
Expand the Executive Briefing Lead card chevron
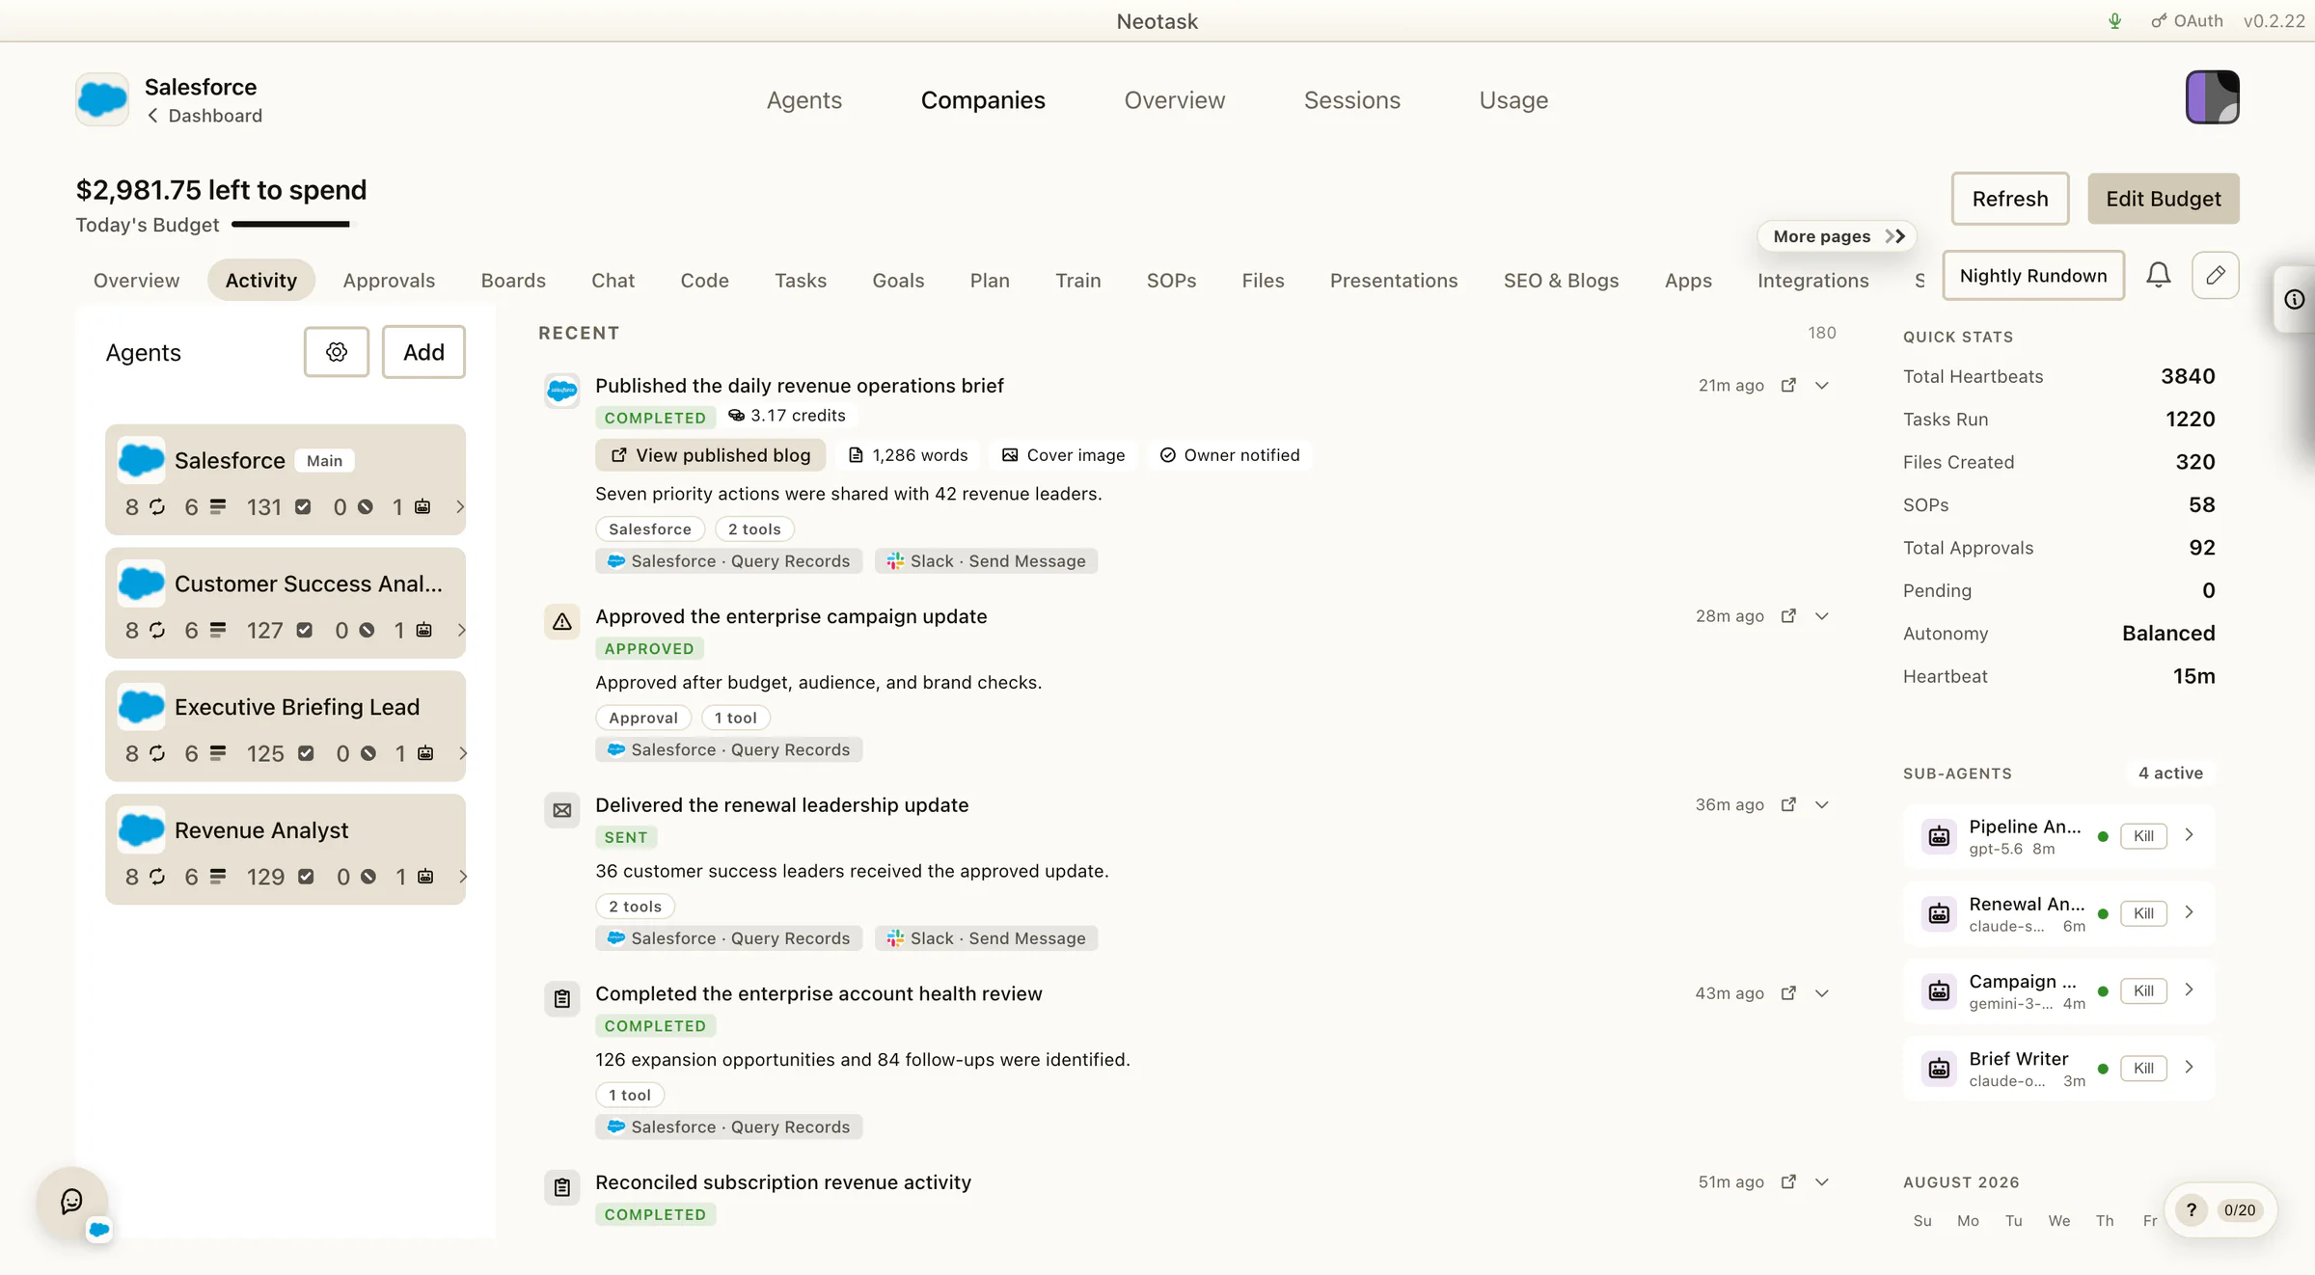[463, 754]
